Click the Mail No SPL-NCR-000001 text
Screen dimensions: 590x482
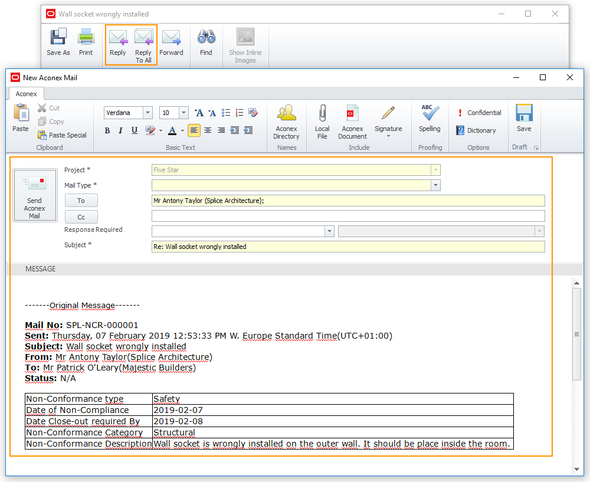[x=81, y=325]
